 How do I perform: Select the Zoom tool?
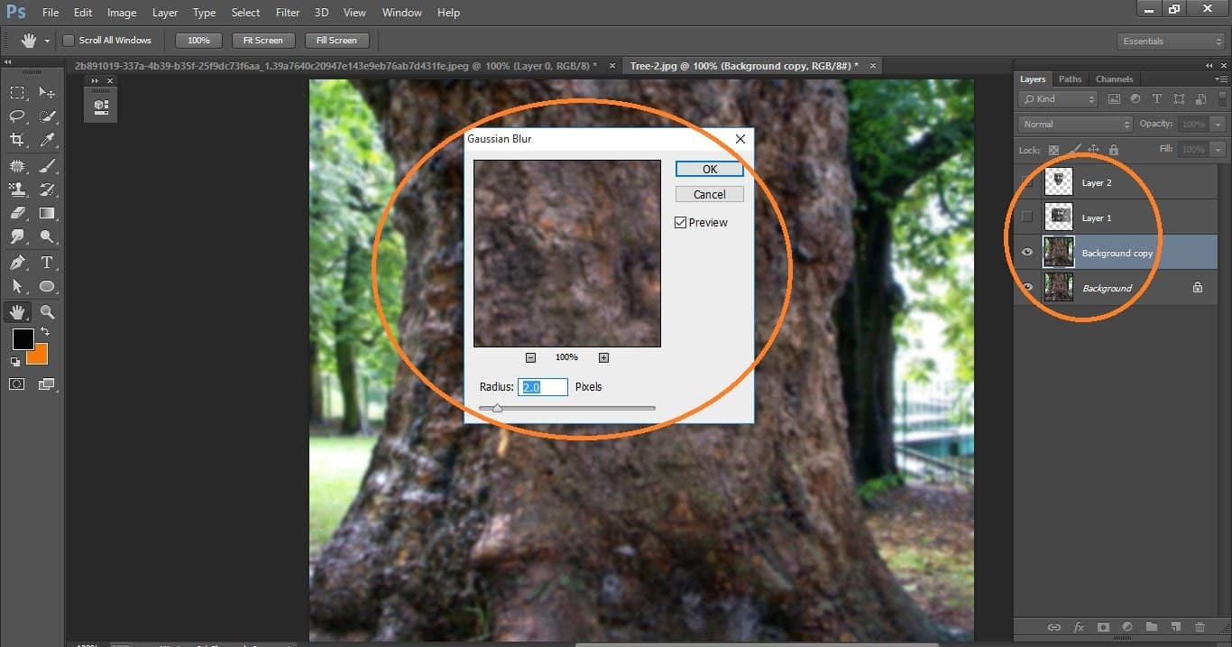[47, 311]
